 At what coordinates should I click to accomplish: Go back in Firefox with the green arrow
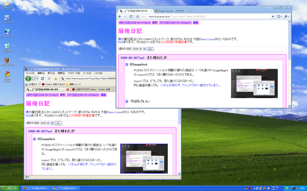[28, 79]
